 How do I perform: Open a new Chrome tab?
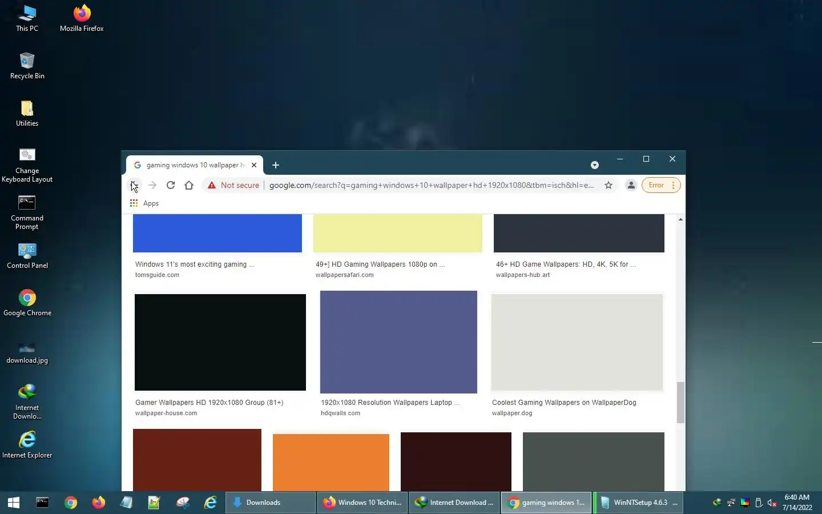276,165
